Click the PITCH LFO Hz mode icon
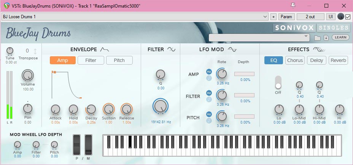The image size is (353, 165). click(209, 114)
